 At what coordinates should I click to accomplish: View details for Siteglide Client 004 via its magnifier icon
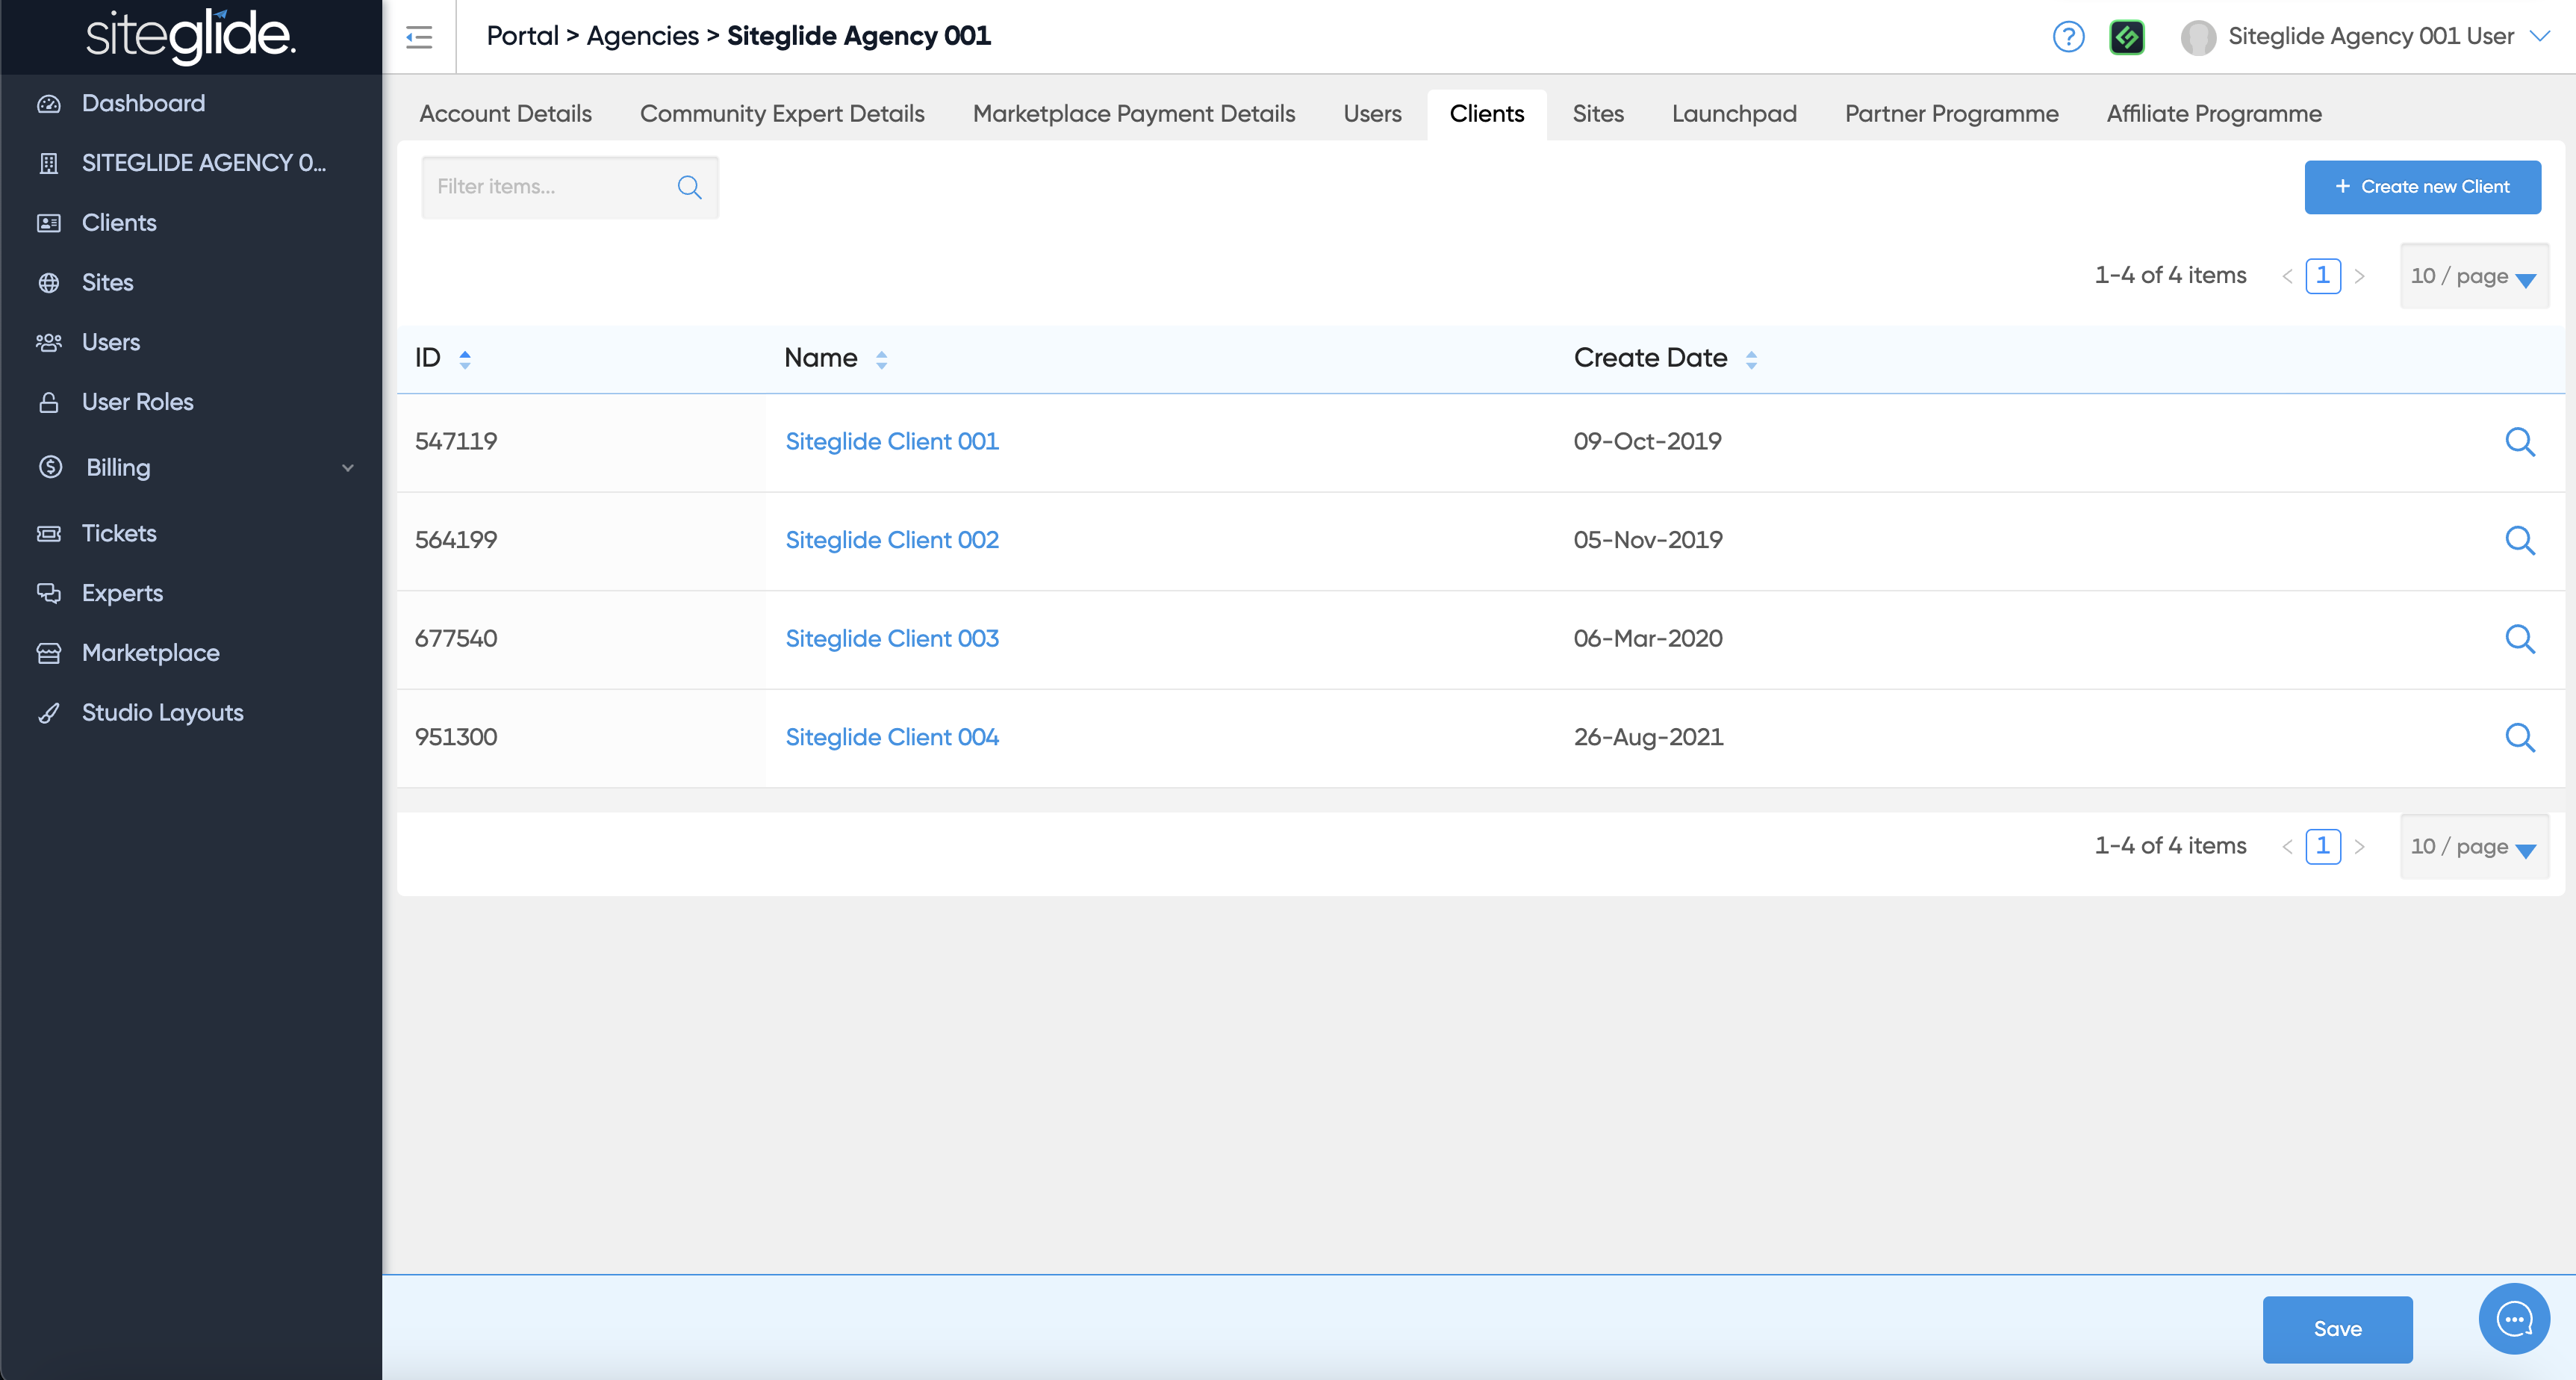[2519, 738]
